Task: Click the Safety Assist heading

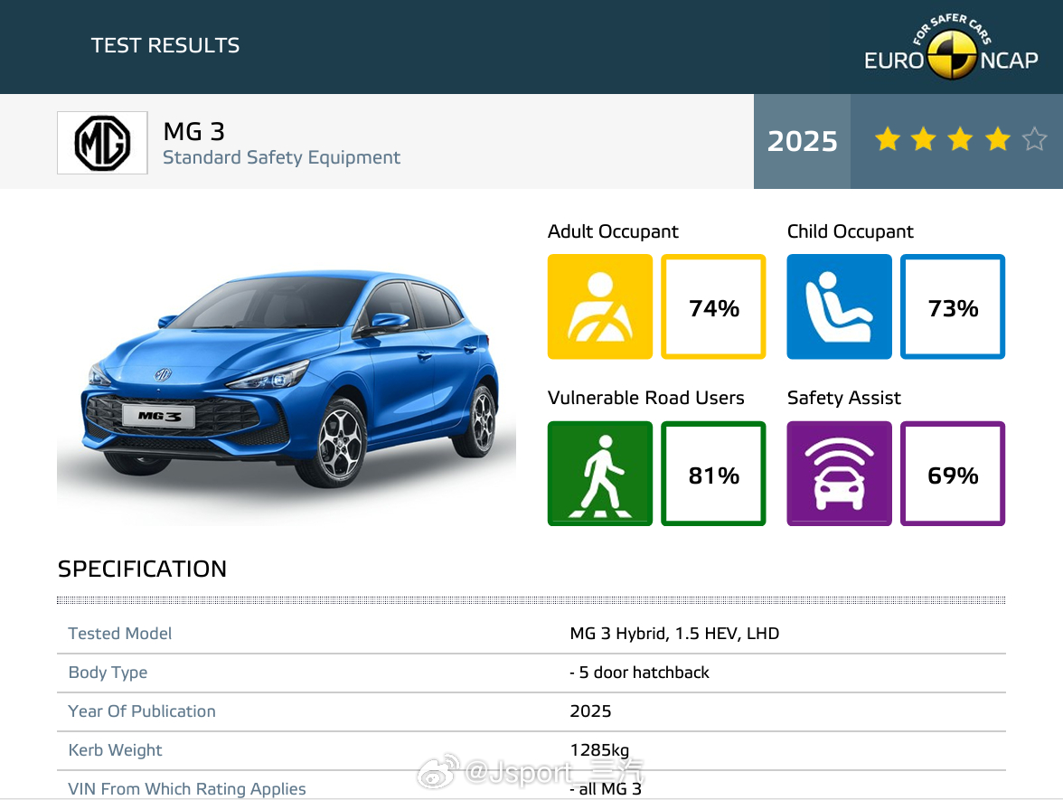Action: tap(844, 398)
